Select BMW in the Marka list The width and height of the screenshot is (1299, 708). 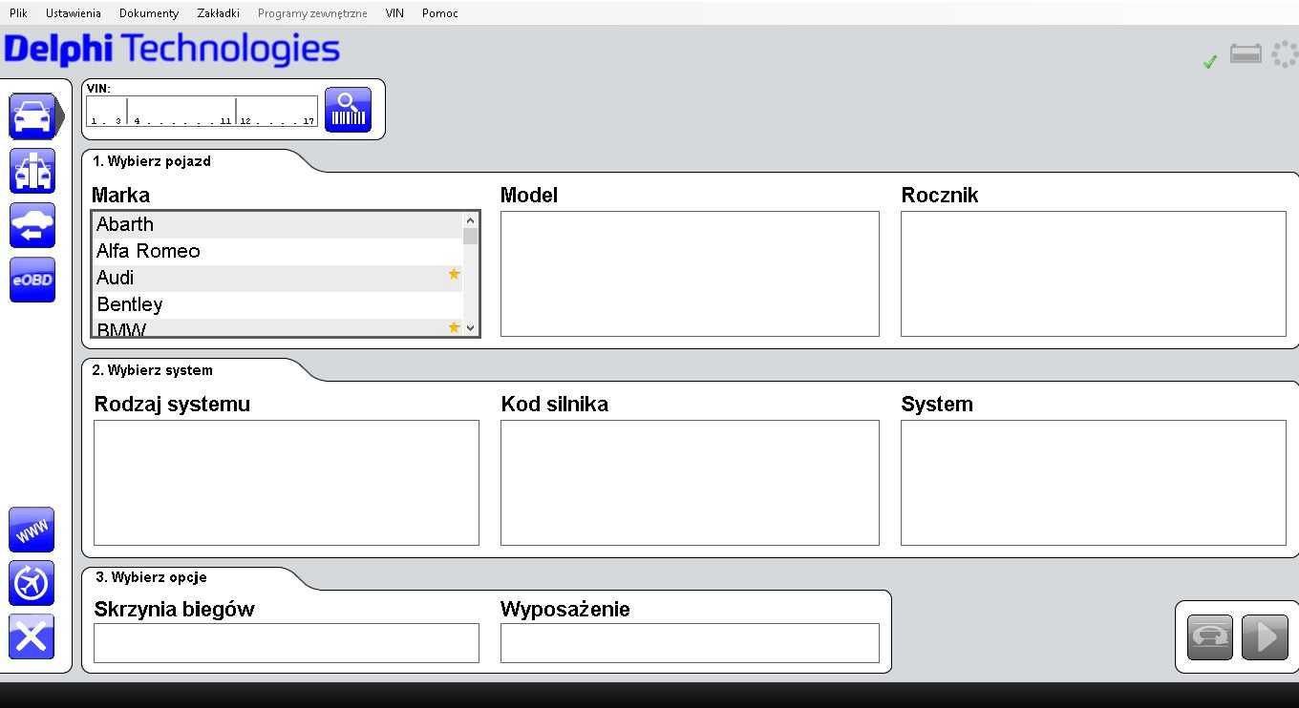[x=278, y=327]
